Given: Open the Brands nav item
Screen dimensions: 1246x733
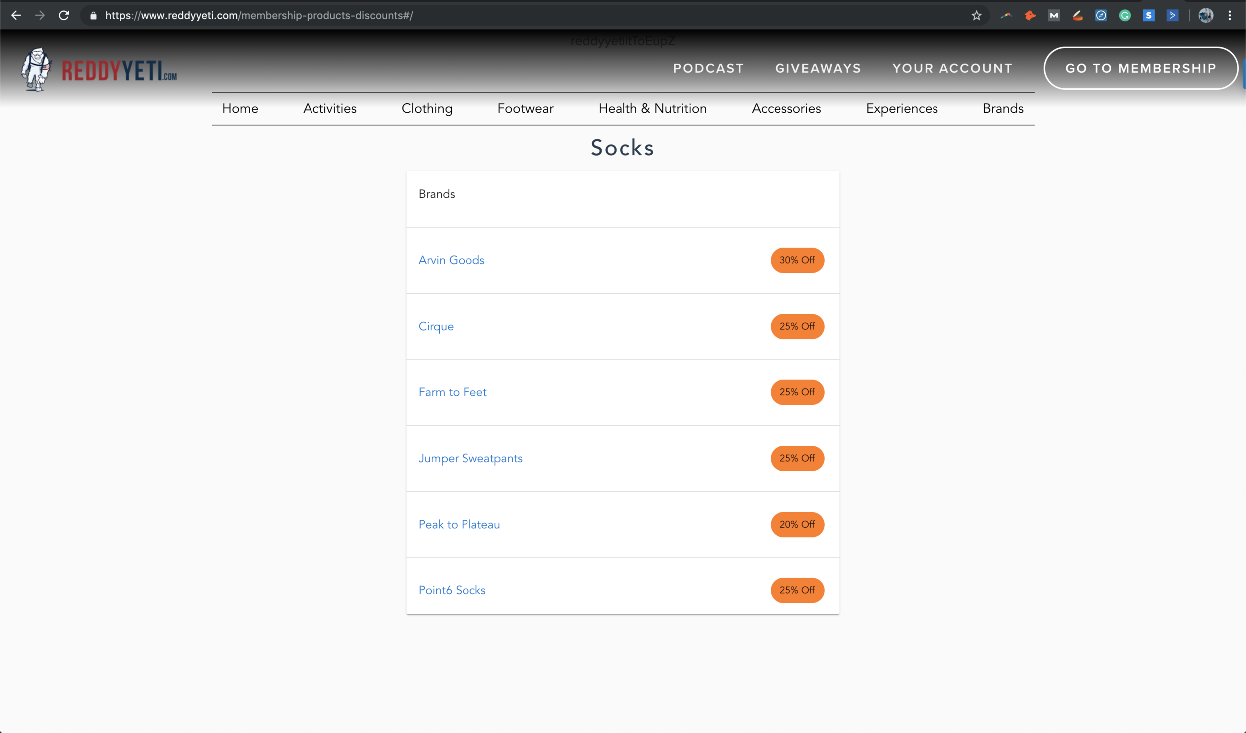Looking at the screenshot, I should pyautogui.click(x=1003, y=108).
